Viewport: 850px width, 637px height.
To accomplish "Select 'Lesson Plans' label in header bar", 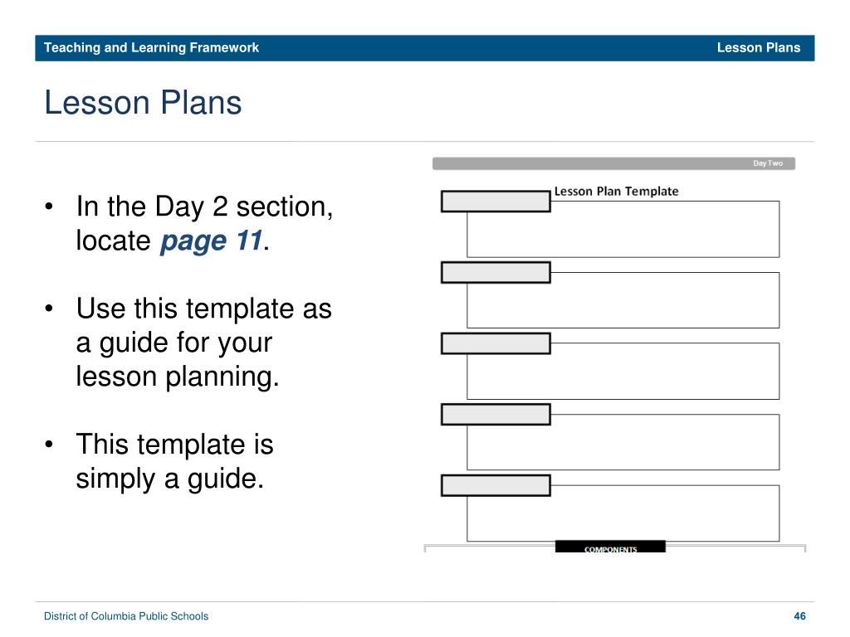I will click(759, 47).
